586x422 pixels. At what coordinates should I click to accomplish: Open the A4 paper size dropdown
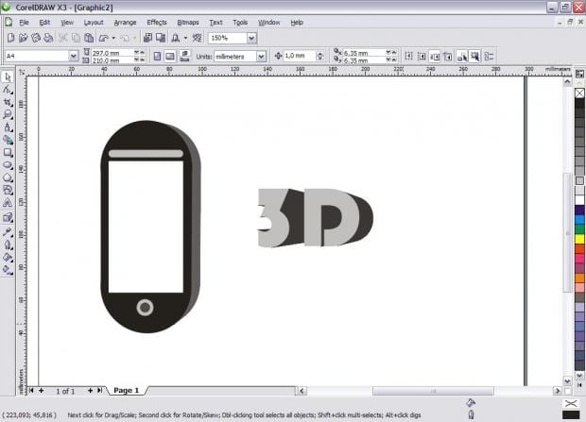(74, 56)
